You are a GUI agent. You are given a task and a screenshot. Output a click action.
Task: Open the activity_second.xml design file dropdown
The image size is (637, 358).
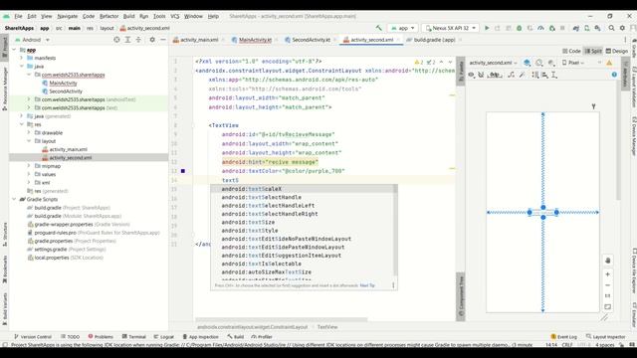(x=493, y=63)
